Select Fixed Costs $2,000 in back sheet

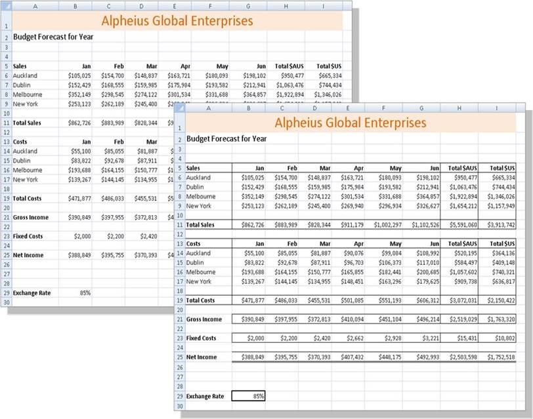click(x=75, y=236)
